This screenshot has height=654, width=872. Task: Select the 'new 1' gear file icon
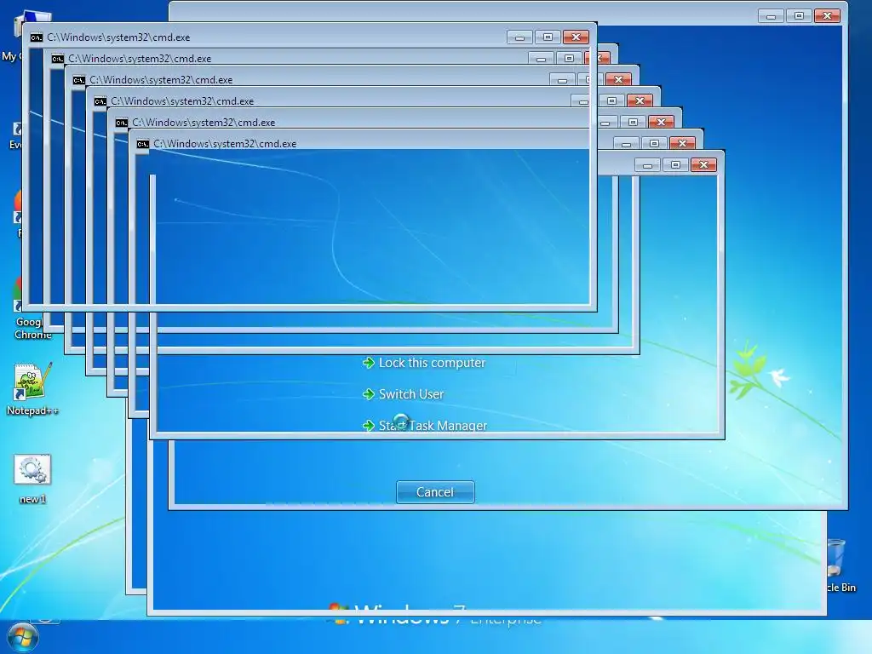[32, 470]
